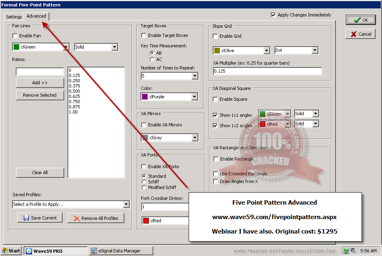Click the network icon in system tray
Image resolution: width=382 pixels, height=256 pixels.
(x=345, y=251)
